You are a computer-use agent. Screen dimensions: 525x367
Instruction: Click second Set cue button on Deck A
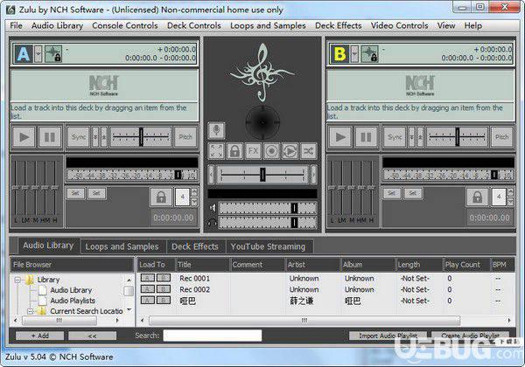(x=96, y=193)
